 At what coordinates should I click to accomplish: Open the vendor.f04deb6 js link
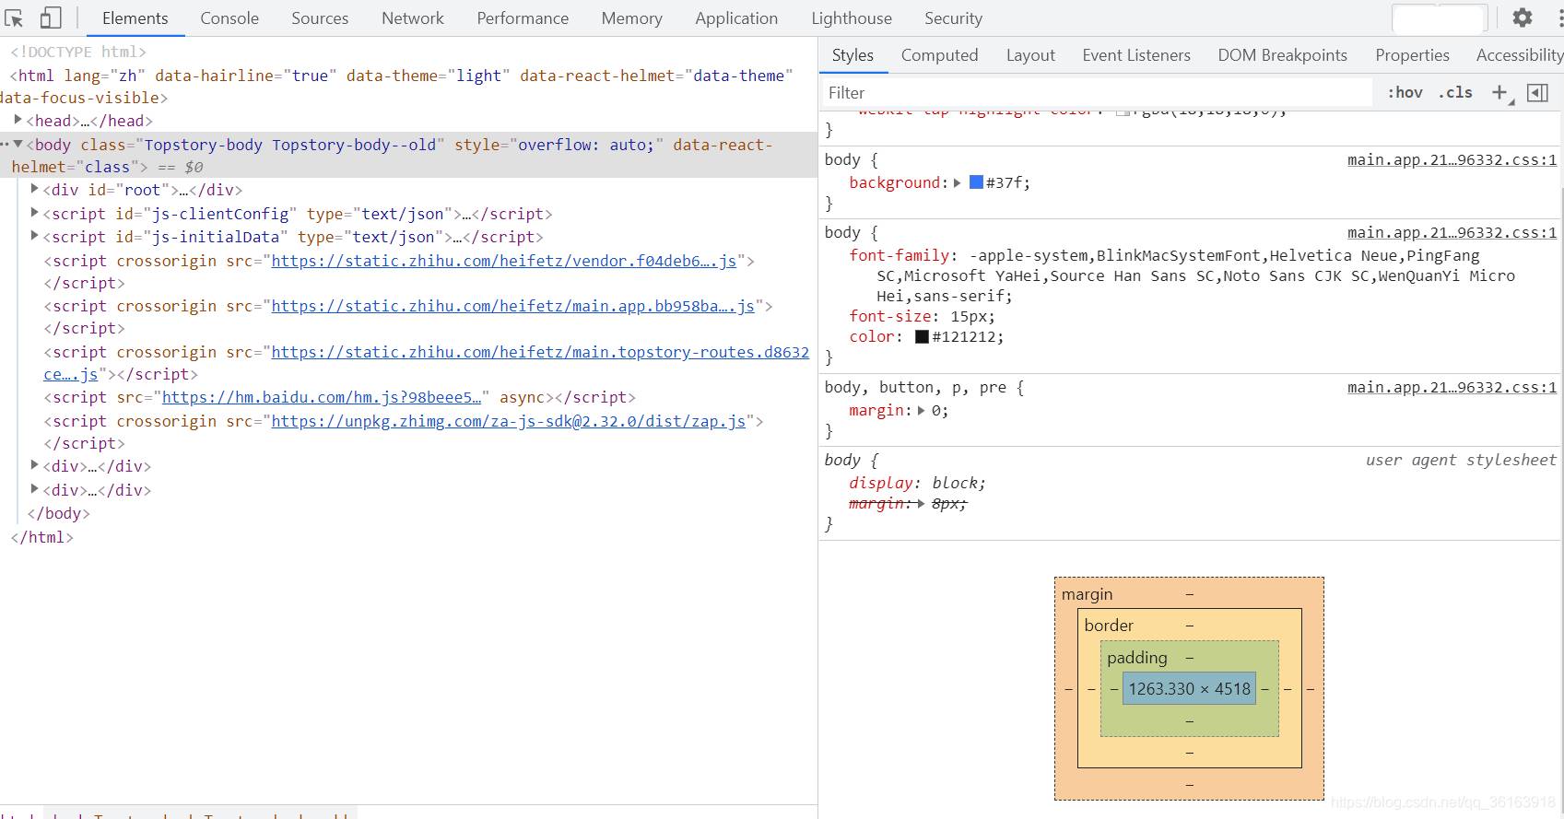coord(503,261)
